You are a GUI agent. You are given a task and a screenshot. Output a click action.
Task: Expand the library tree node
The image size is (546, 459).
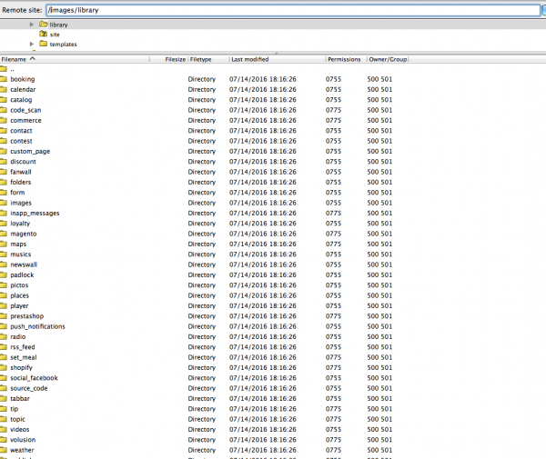(x=32, y=25)
